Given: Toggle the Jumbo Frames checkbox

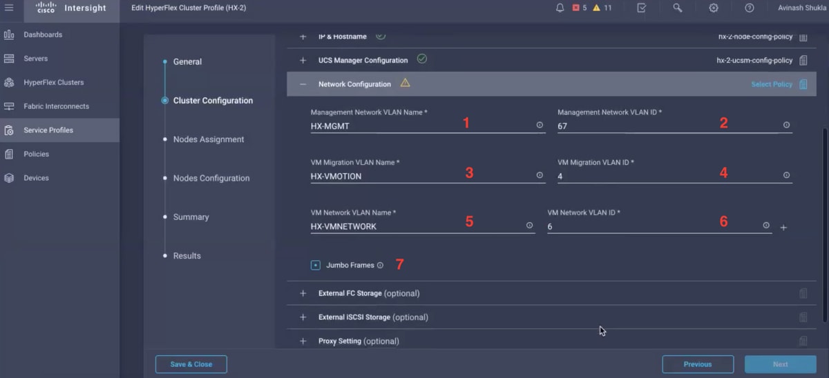Looking at the screenshot, I should click(x=316, y=265).
